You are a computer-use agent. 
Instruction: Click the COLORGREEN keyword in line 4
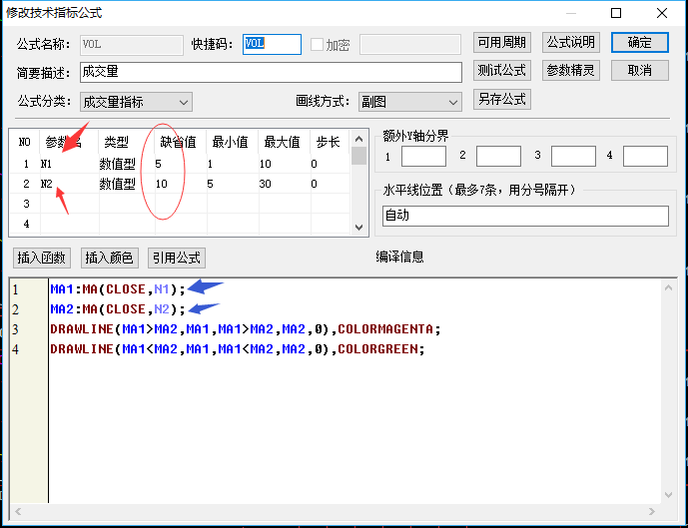pos(377,349)
